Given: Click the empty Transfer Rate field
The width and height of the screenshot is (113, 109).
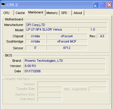Looking at the screenshot, I should click(x=50, y=89).
